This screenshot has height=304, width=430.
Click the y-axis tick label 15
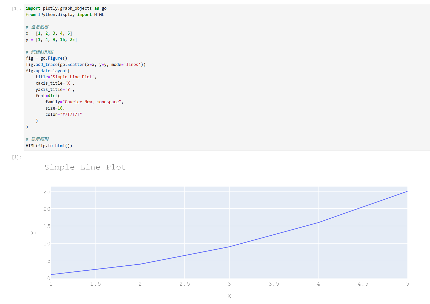(47, 226)
